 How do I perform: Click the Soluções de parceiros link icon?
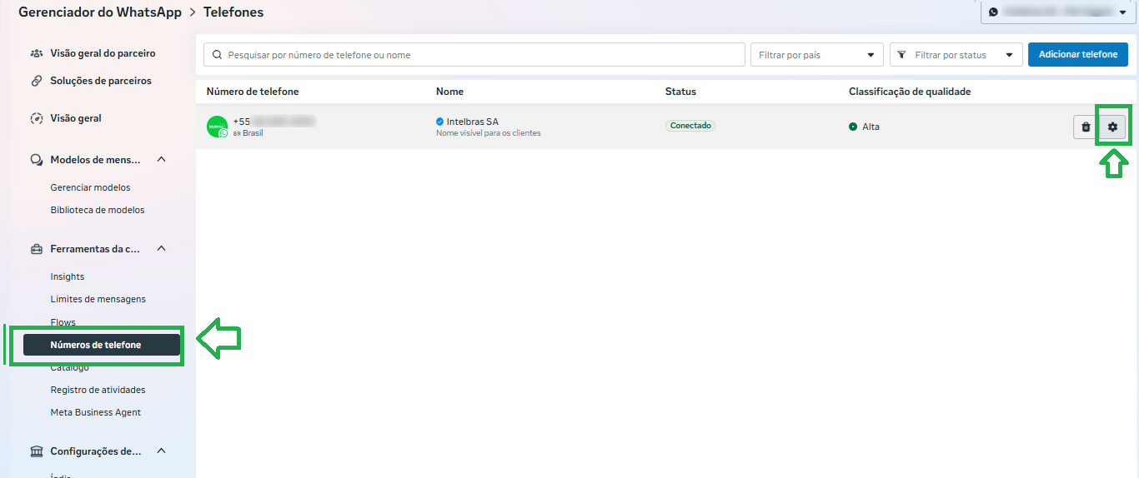point(37,81)
